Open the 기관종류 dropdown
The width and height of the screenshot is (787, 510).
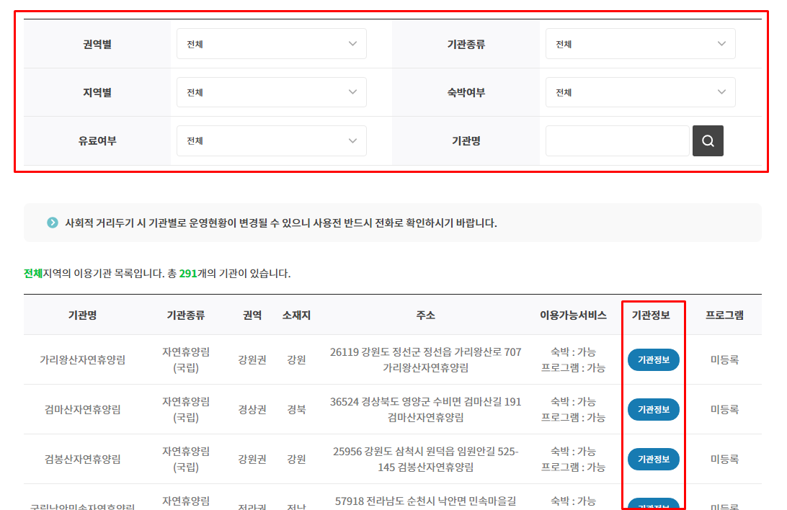click(x=640, y=44)
